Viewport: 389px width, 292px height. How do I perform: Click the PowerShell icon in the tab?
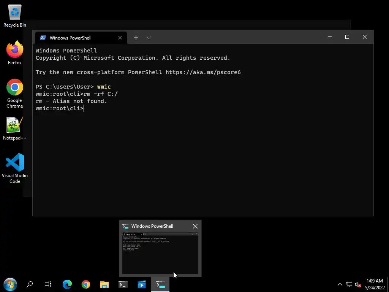tap(43, 38)
